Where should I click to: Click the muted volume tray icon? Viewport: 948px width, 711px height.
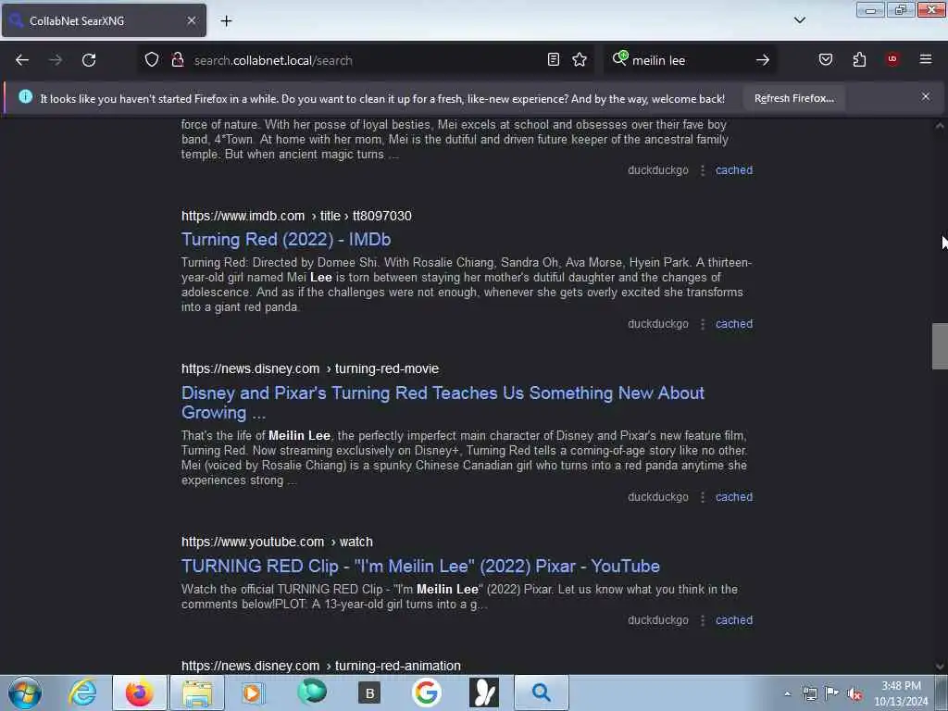pyautogui.click(x=854, y=694)
